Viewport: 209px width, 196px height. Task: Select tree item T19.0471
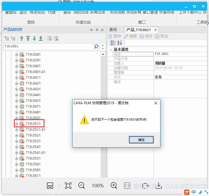tap(33, 107)
